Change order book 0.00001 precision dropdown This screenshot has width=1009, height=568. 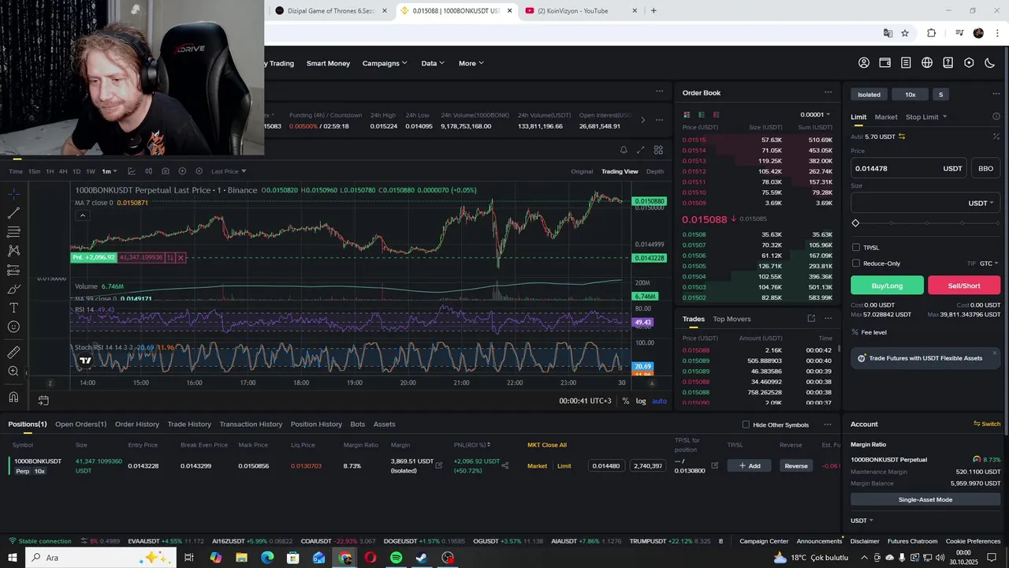click(815, 114)
